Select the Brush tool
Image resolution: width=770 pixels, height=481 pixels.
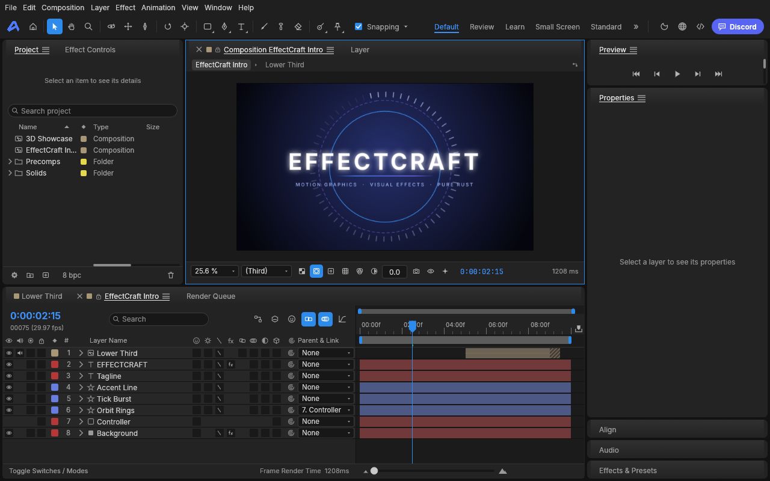click(x=264, y=26)
